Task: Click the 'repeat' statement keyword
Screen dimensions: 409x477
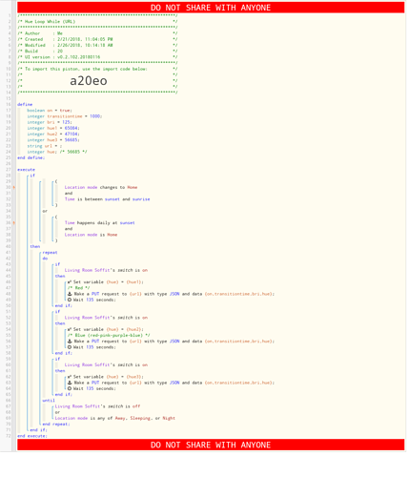Action: coord(50,253)
